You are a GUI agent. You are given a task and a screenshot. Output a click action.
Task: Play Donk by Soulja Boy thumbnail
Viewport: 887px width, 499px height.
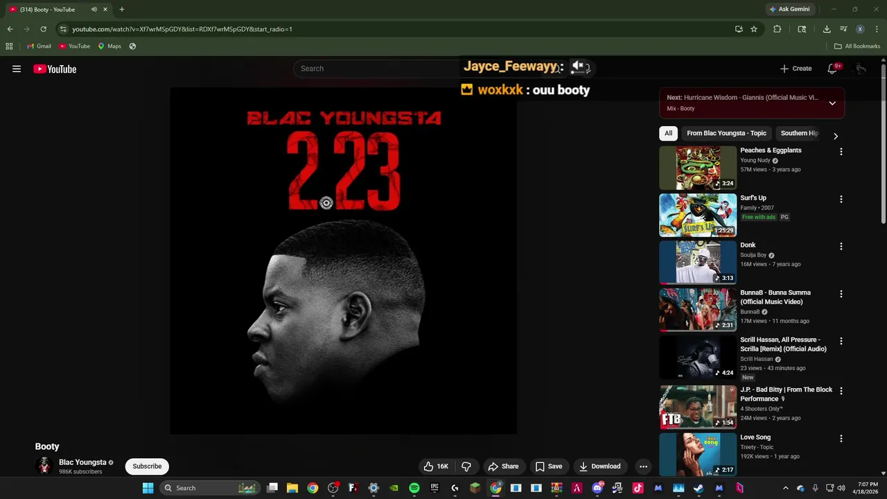[698, 263]
